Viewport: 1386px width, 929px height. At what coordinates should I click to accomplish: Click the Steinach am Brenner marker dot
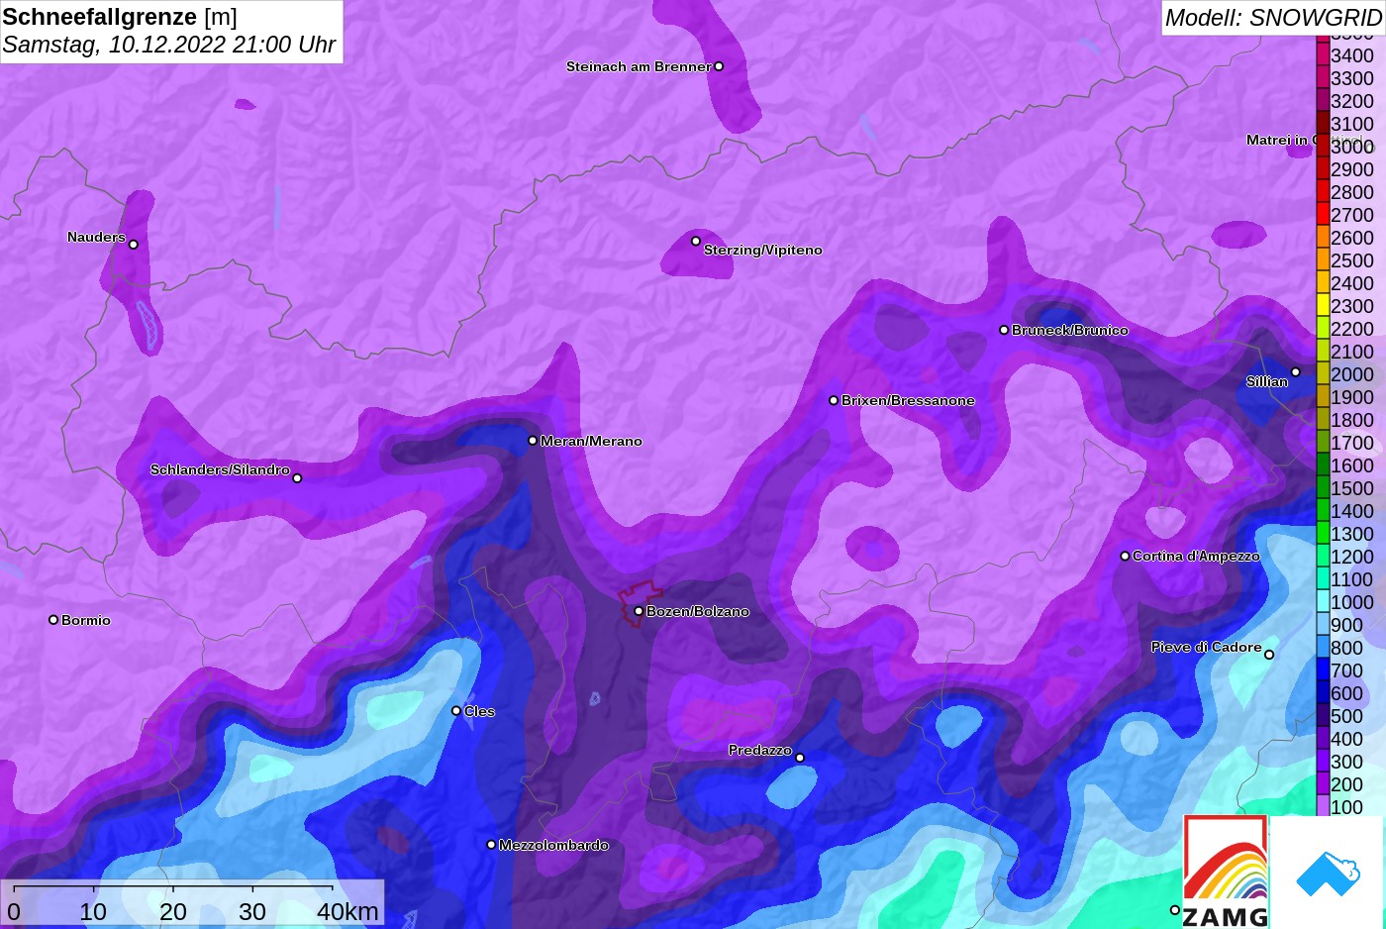click(719, 66)
